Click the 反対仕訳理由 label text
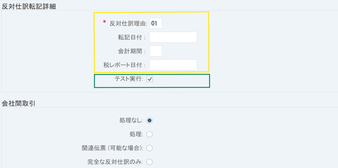 click(128, 24)
